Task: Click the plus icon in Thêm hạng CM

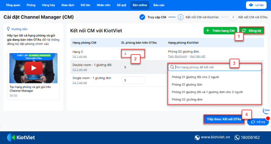Action: point(208,31)
